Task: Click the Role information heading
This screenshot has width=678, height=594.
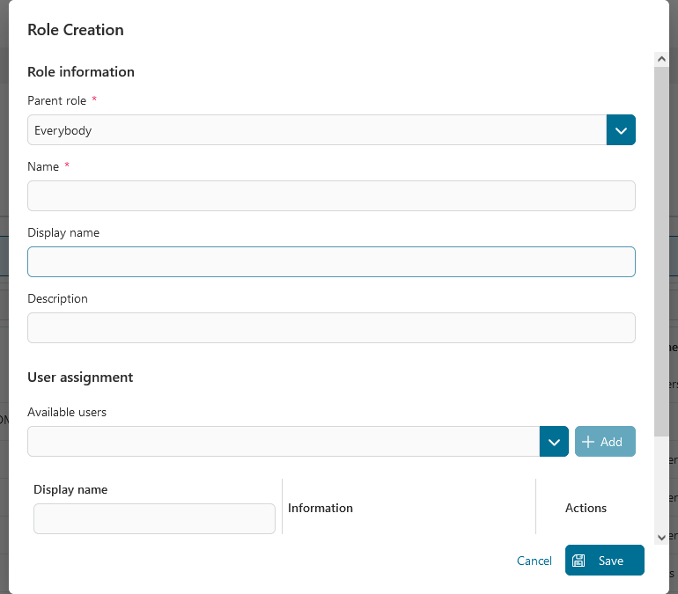Action: coord(81,71)
